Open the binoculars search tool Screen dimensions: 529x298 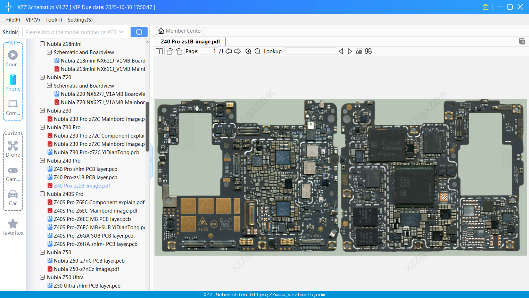[368, 51]
